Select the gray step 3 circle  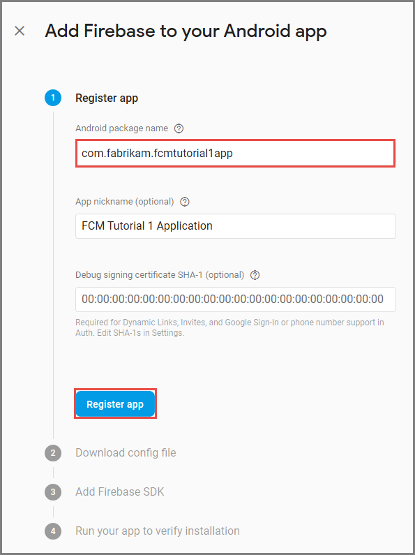point(53,491)
